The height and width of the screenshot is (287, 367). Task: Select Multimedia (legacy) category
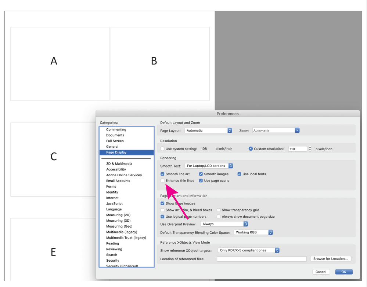127,232
